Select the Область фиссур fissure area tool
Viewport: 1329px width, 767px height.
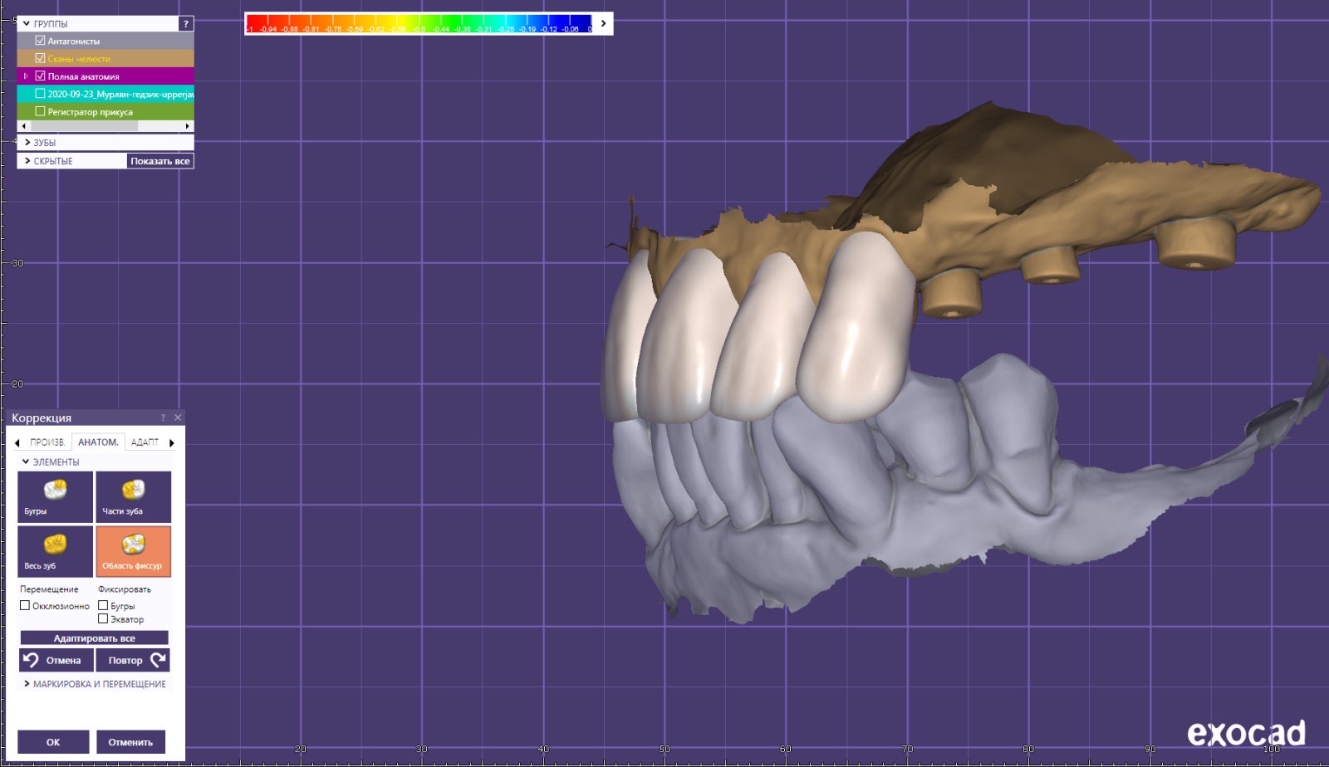coord(133,551)
